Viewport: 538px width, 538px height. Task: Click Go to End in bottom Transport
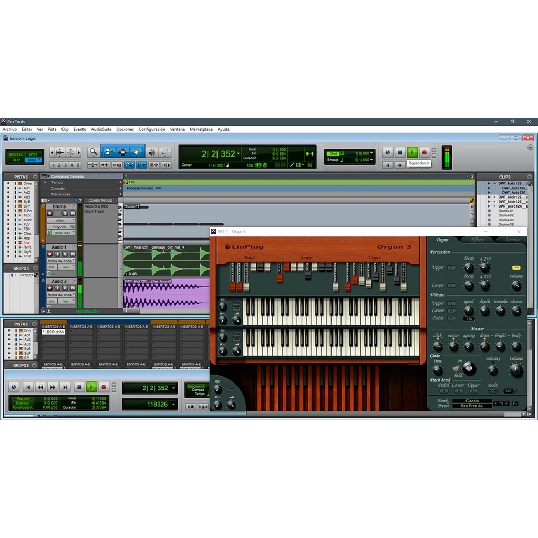[x=65, y=387]
